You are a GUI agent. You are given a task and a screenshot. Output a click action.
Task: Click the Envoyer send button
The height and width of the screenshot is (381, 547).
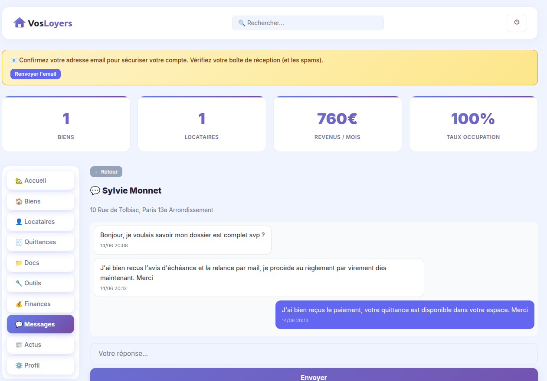coord(314,375)
